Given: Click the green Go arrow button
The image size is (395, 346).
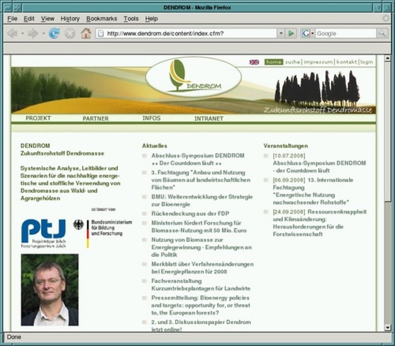Looking at the screenshot, I should pyautogui.click(x=291, y=33).
